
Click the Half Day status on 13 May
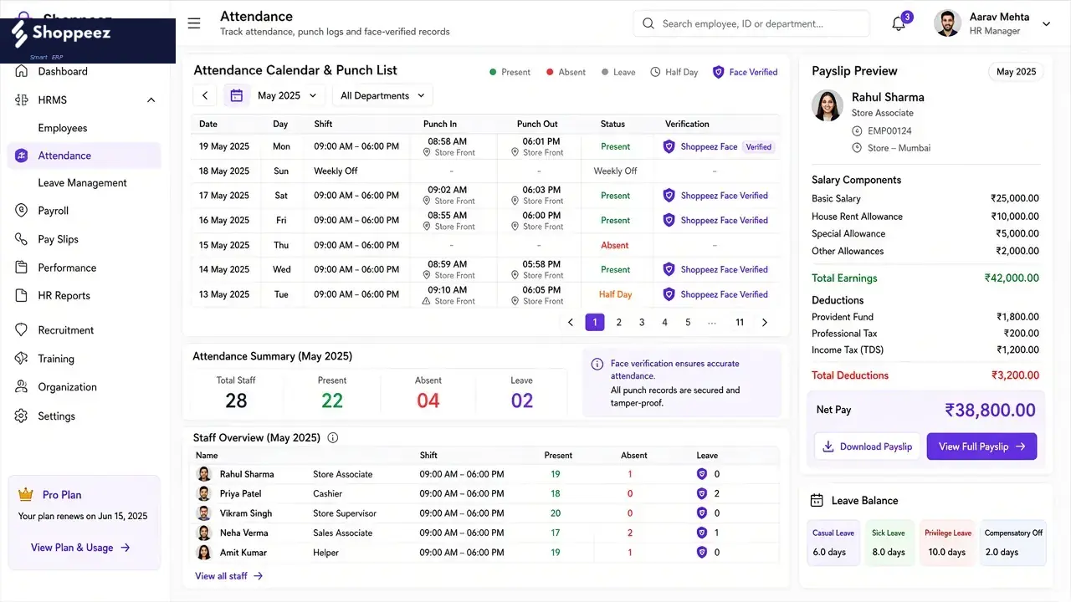[x=615, y=294]
